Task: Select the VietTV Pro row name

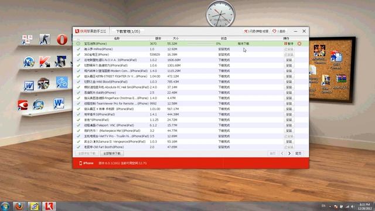Action: point(116,136)
